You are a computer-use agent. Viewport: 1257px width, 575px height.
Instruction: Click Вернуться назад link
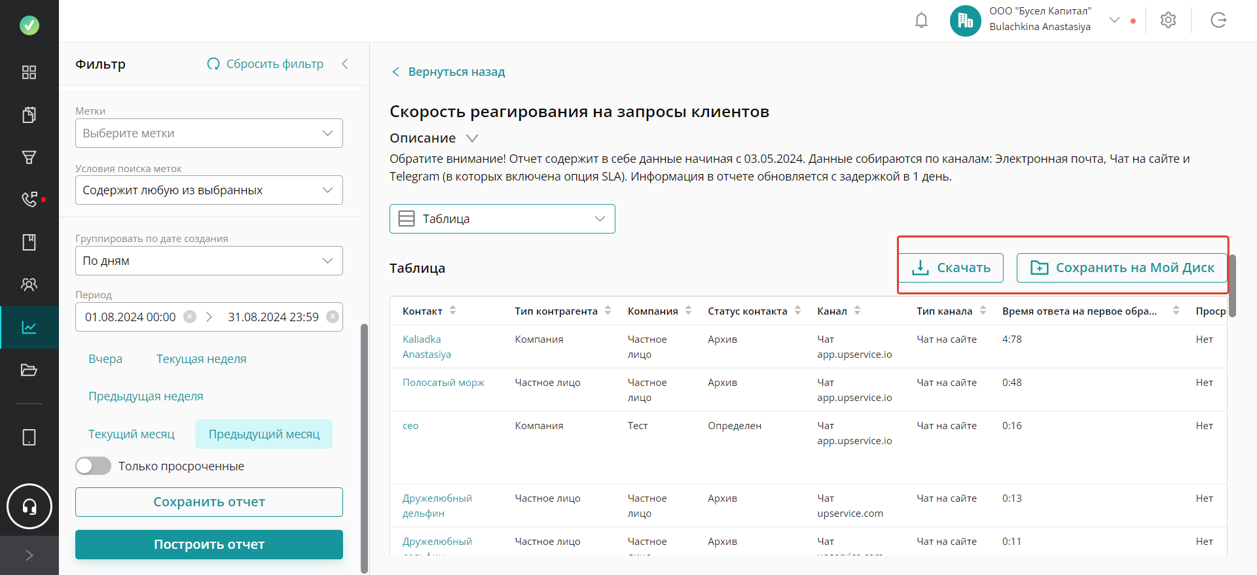tap(448, 72)
